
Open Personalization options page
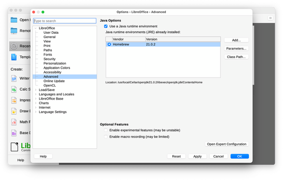55,63
